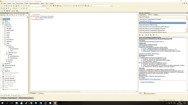
Task: Open the Конфигурация menu
Action: click(x=20, y=3)
